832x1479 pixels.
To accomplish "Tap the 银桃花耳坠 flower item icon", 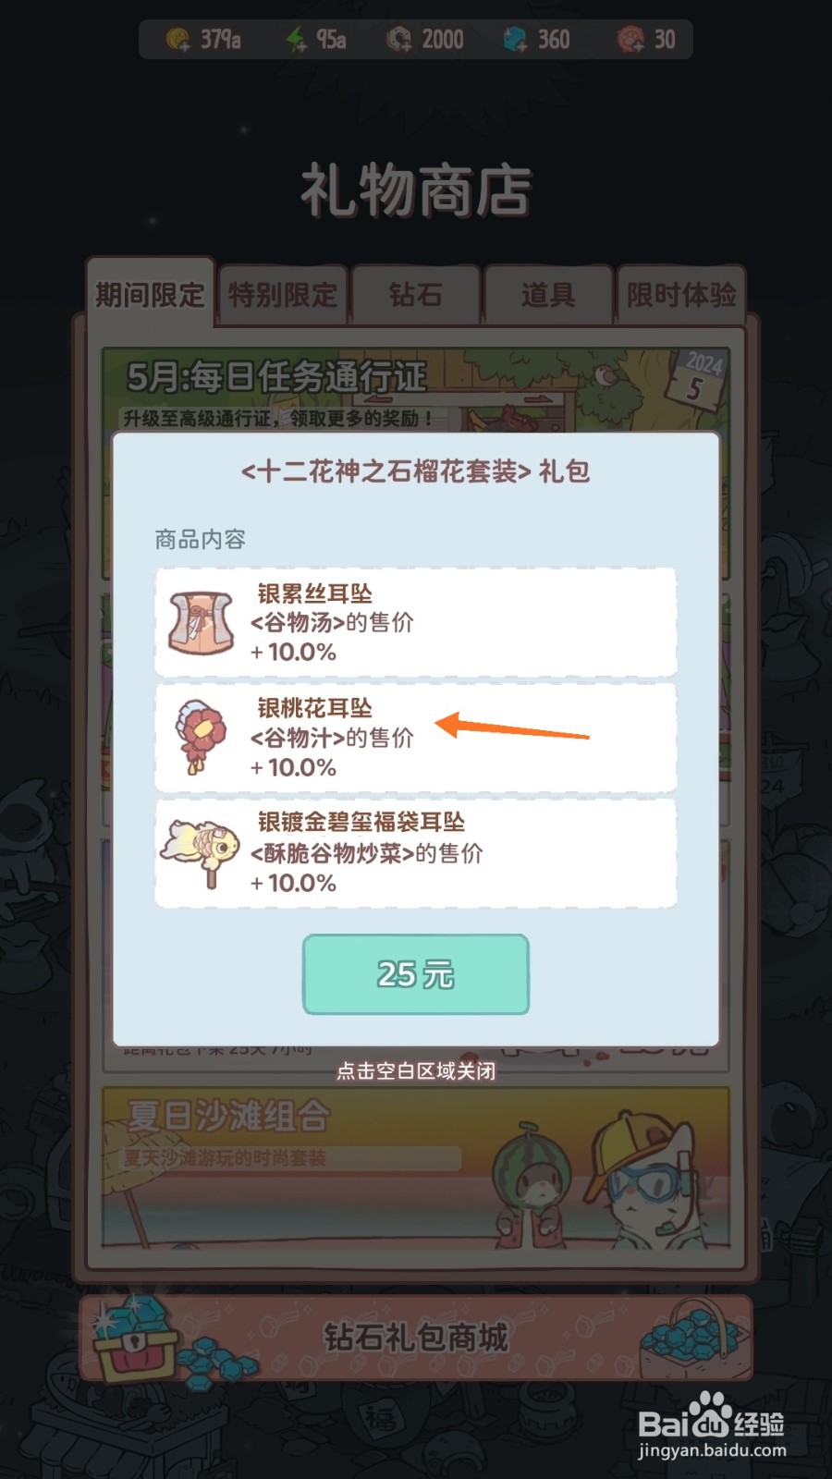I will 201,737.
